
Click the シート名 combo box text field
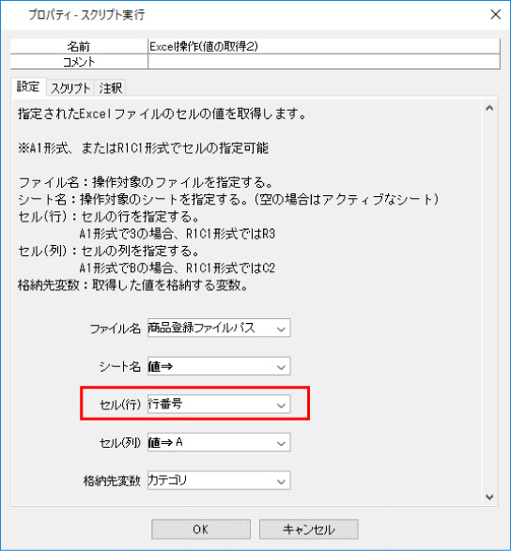pos(210,366)
